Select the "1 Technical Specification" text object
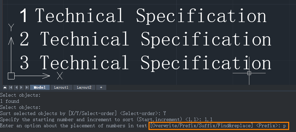 pyautogui.click(x=143, y=15)
